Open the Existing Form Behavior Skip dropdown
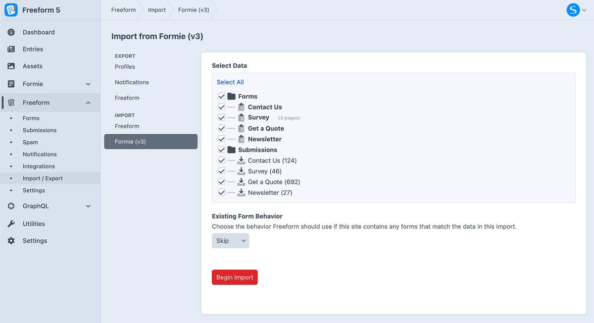 (x=231, y=241)
